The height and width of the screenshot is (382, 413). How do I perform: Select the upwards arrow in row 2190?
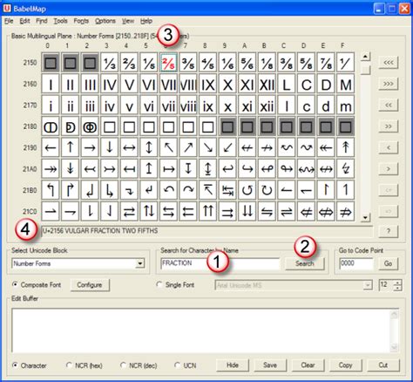pyautogui.click(x=71, y=148)
